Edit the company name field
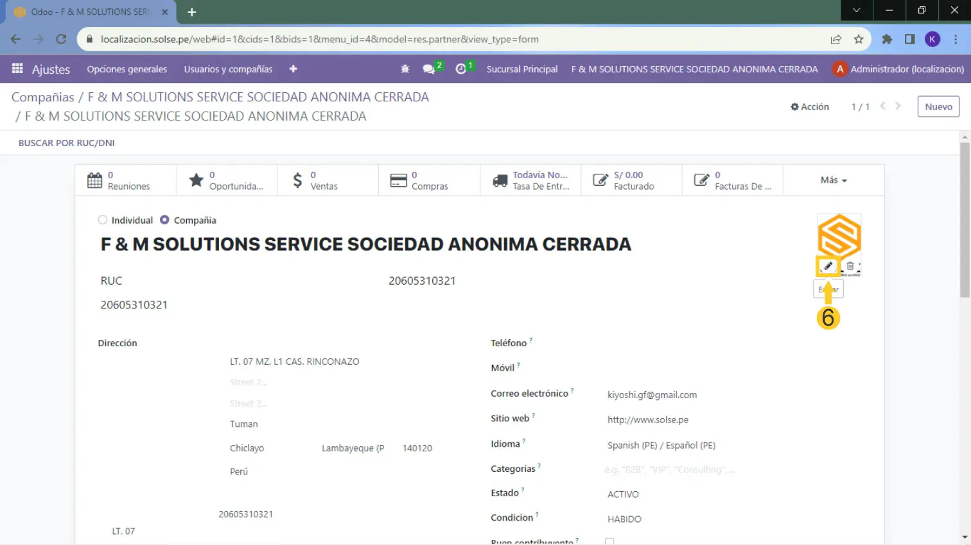This screenshot has width=971, height=545. [x=366, y=244]
